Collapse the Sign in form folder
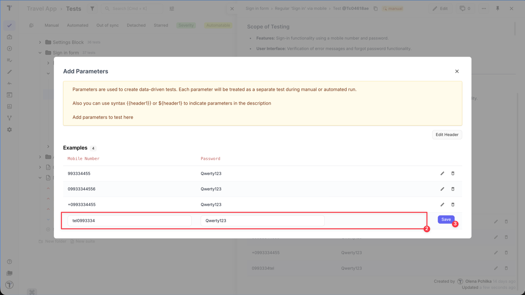The width and height of the screenshot is (525, 295). pos(40,53)
